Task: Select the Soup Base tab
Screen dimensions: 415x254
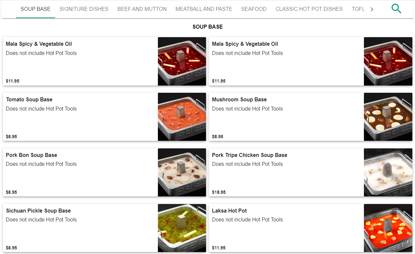Action: tap(36, 9)
